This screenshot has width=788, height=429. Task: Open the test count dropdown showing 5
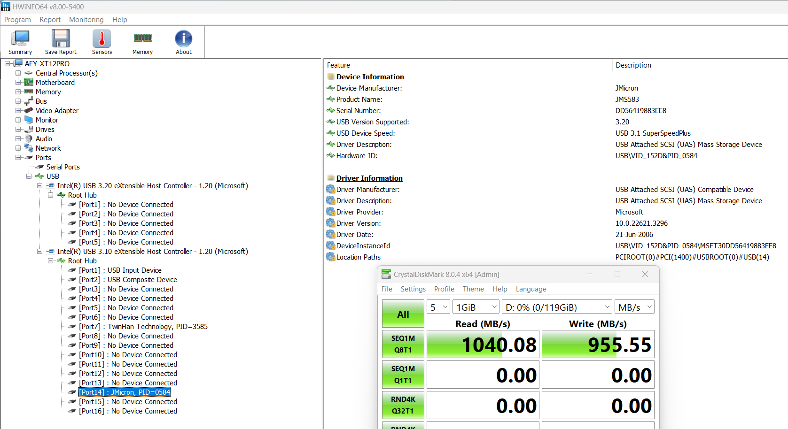pos(438,307)
